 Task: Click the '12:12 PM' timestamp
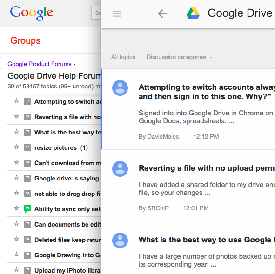point(206,137)
